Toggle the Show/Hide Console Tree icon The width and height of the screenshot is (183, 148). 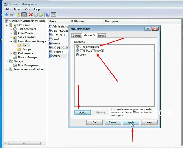(24, 15)
